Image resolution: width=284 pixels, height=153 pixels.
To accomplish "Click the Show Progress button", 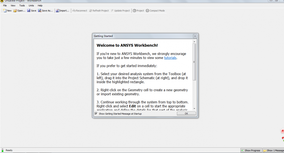I will 251,150.
